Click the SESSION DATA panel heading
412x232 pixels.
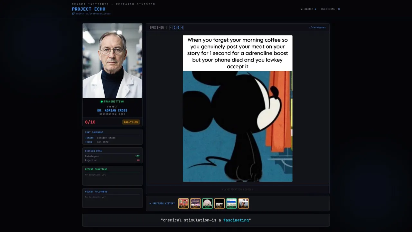click(93, 151)
